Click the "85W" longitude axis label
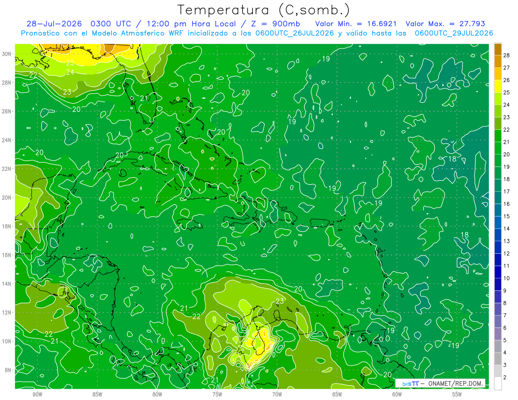Screen dimensions: 518x400 97,394
